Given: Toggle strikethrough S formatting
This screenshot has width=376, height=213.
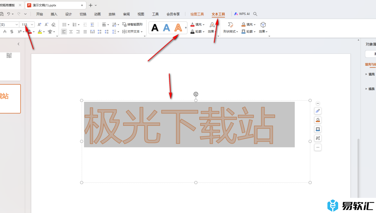Looking at the screenshot, I should pos(12,32).
